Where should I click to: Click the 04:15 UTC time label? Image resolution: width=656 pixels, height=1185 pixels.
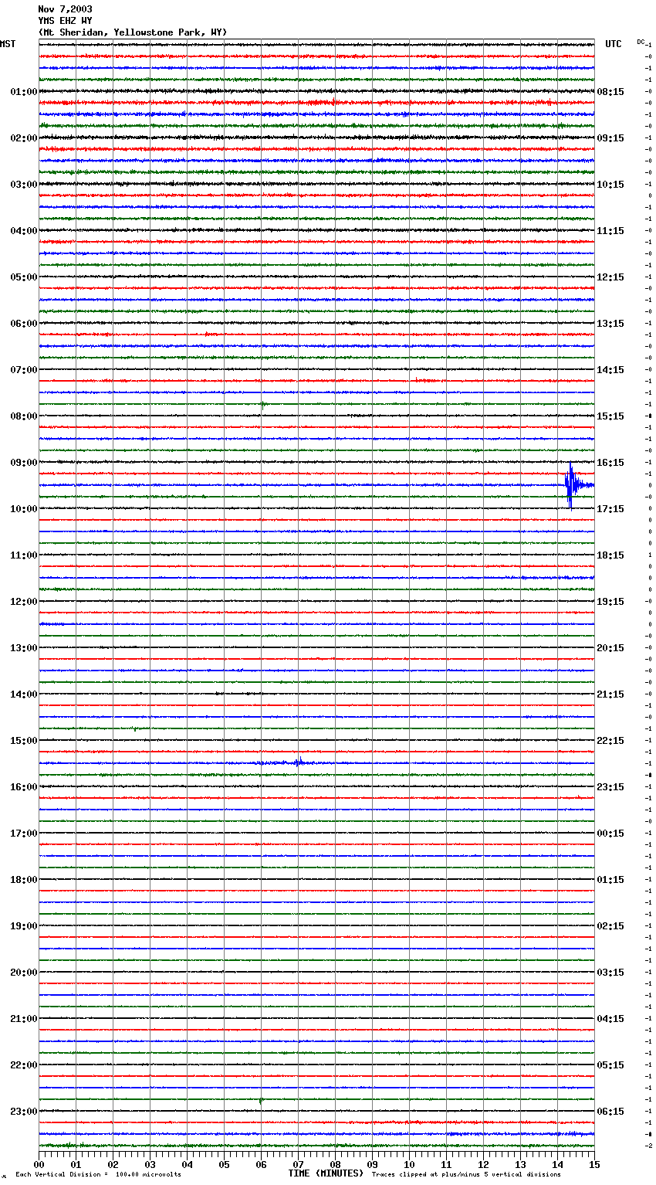click(610, 1019)
